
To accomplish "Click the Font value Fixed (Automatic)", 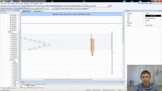I will [150, 18].
